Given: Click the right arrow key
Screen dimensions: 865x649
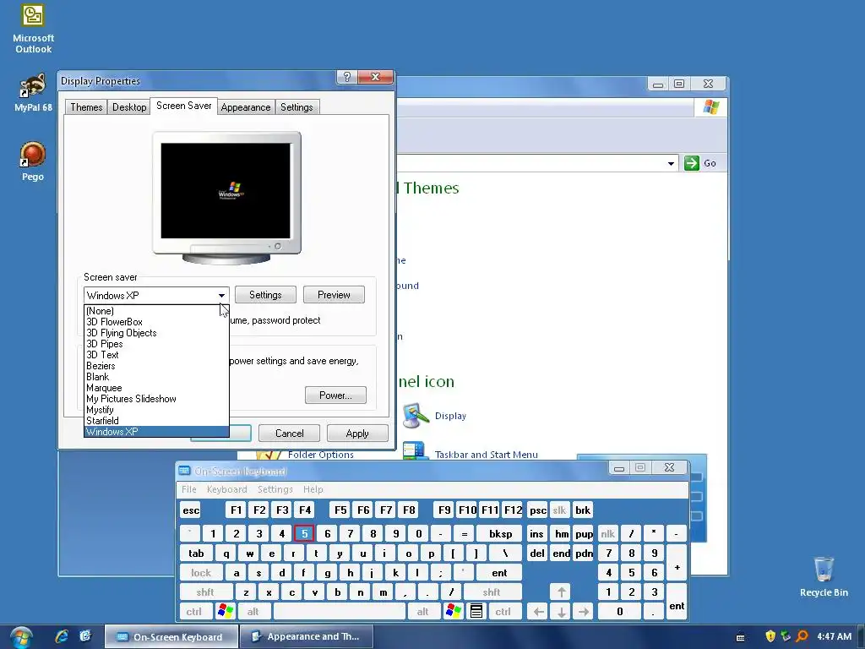Looking at the screenshot, I should (583, 612).
